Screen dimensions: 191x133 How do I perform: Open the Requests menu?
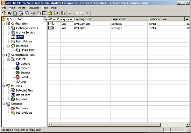pos(33,8)
